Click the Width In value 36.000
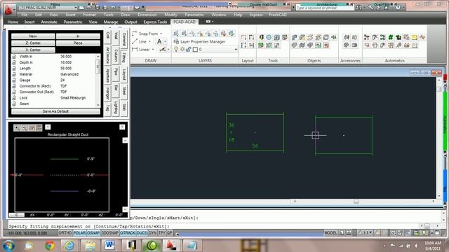 pyautogui.click(x=66, y=57)
